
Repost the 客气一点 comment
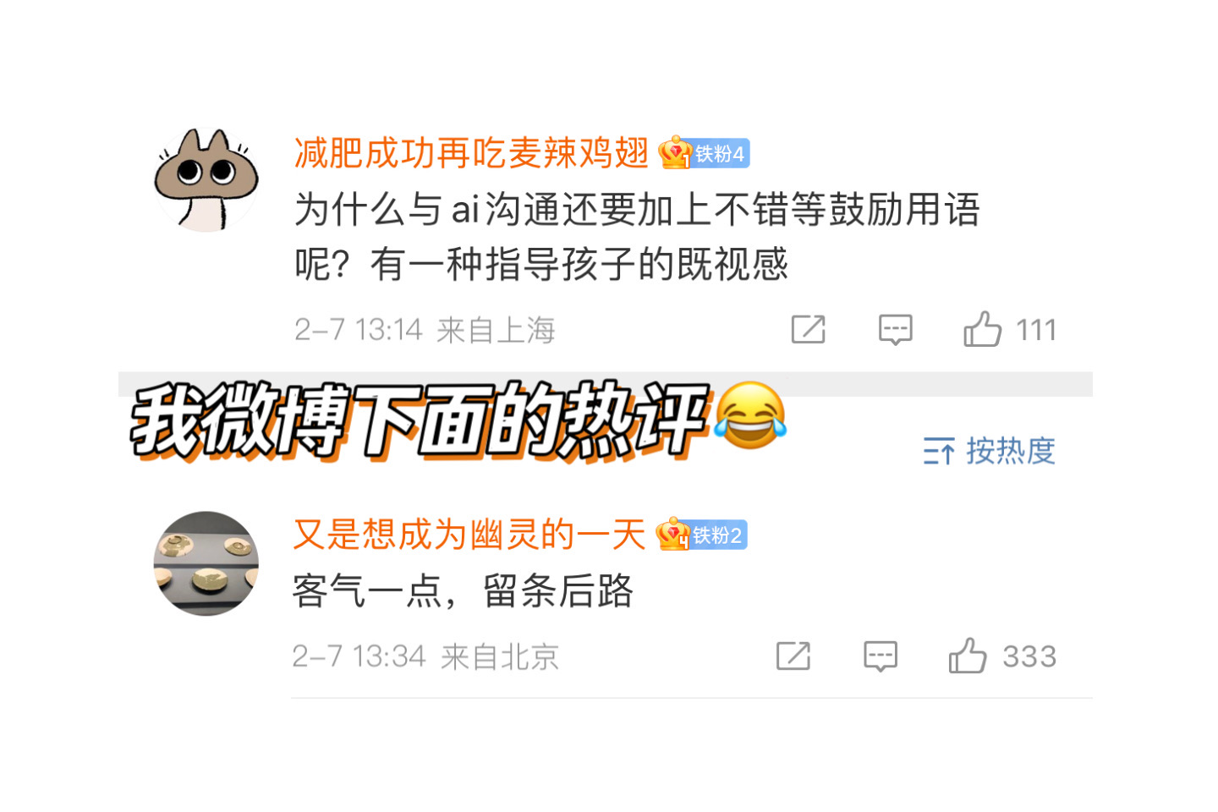click(x=793, y=656)
